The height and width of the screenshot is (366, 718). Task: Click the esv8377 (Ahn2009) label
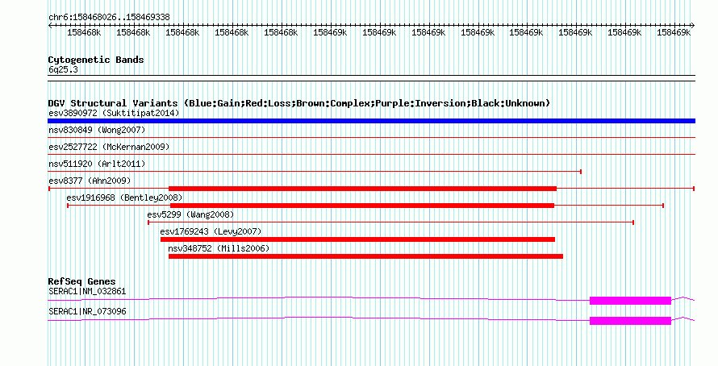pos(90,181)
